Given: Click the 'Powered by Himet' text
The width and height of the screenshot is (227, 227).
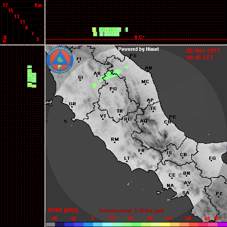Looking at the screenshot, I should 138,49.
